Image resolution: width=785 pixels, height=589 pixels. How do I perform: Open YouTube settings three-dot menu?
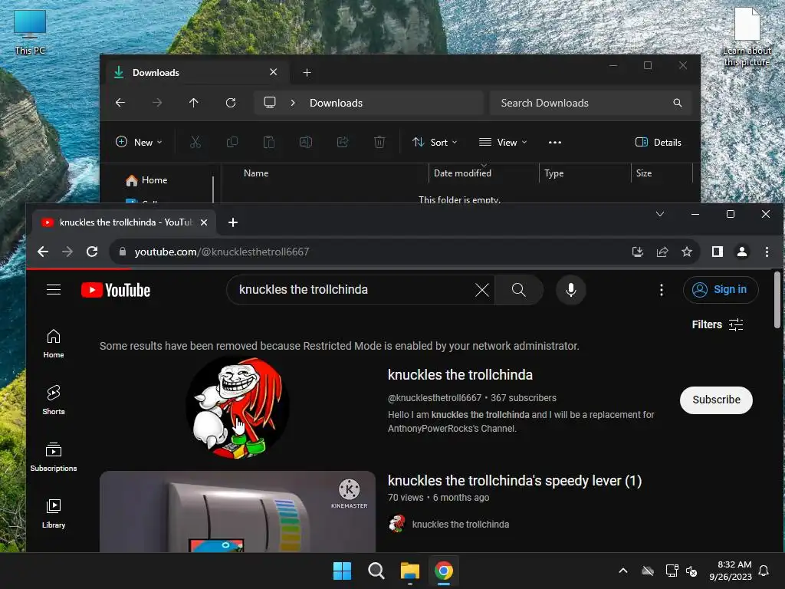tap(662, 289)
